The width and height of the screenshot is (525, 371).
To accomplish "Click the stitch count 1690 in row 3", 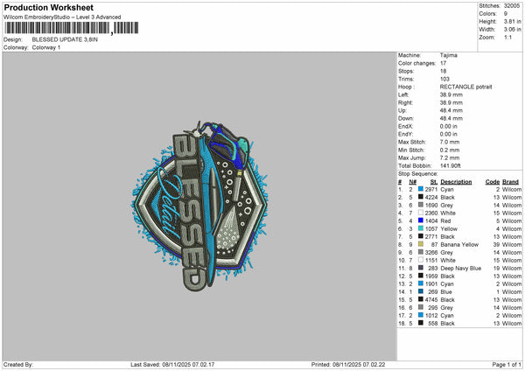I will point(431,206).
